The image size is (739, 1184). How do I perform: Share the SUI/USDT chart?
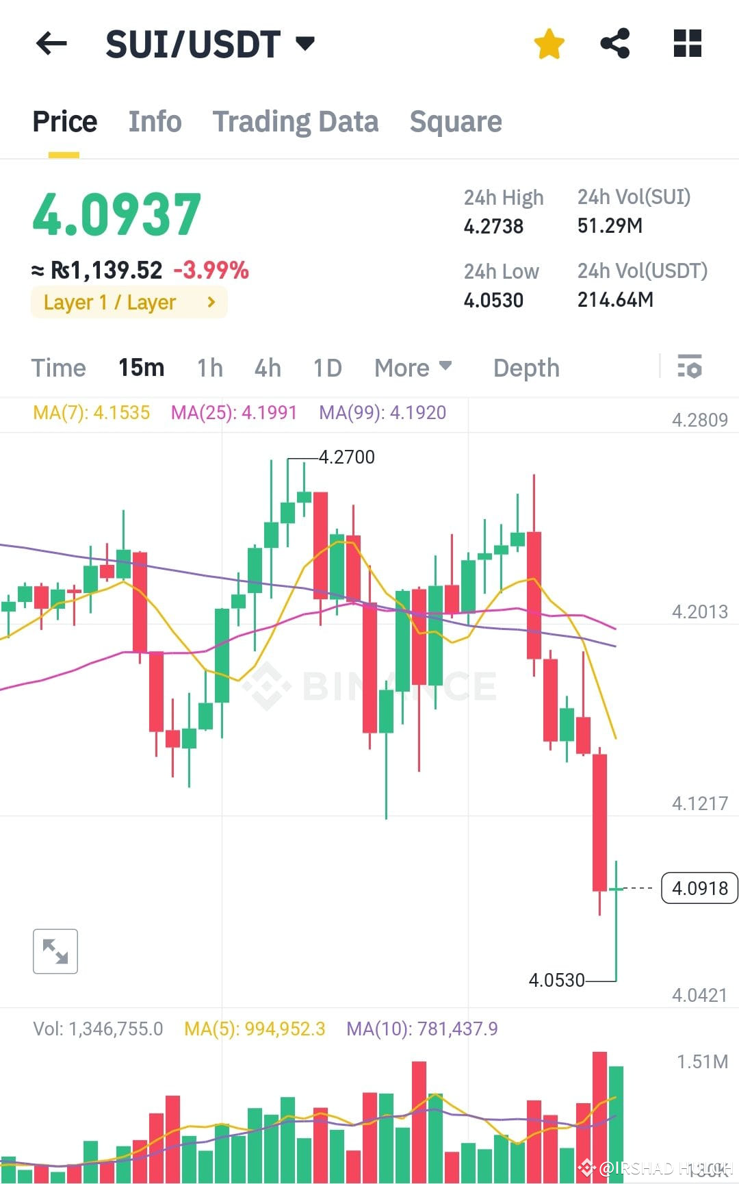(615, 43)
